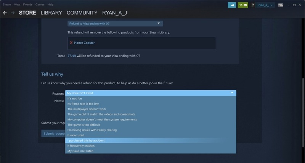Open the 16 notifications inbox
305x163 pixels.
point(243,5)
